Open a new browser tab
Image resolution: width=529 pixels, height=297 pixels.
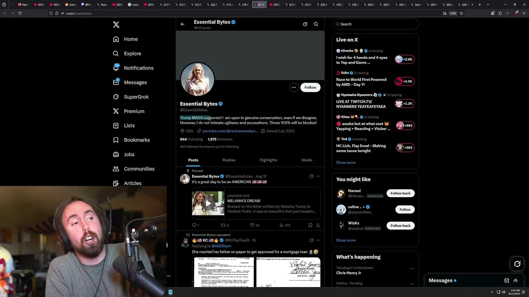479,5
